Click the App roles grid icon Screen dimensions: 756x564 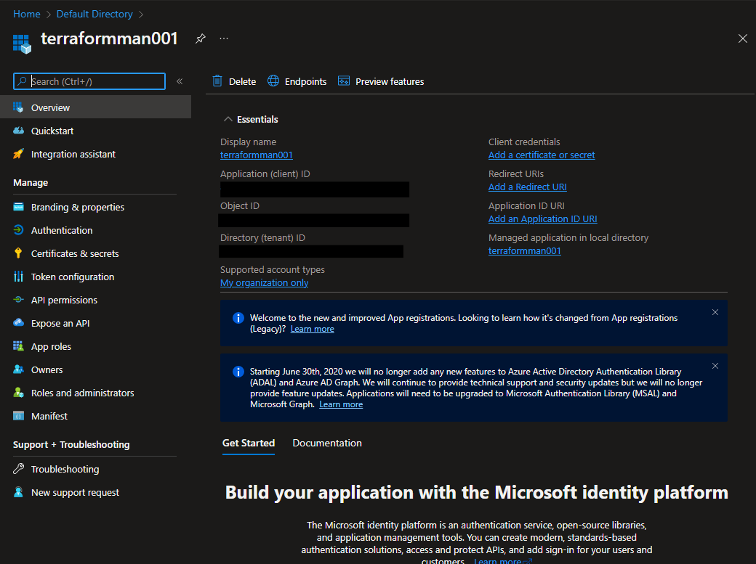point(18,346)
